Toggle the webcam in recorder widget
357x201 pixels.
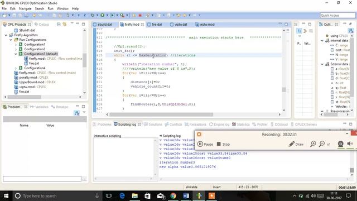(341, 144)
